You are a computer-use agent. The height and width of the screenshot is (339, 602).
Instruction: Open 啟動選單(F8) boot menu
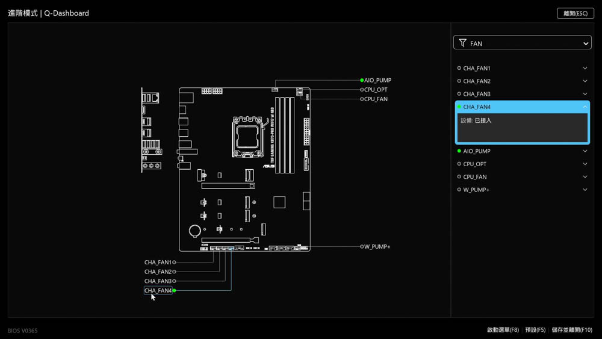click(x=503, y=330)
